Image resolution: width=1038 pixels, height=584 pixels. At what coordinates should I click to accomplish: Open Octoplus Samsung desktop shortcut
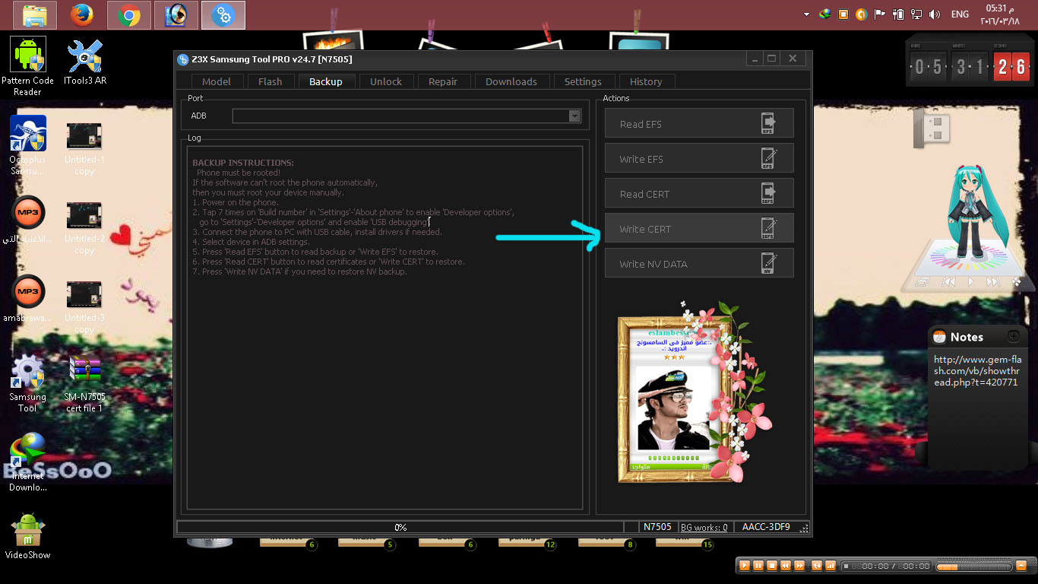click(28, 145)
